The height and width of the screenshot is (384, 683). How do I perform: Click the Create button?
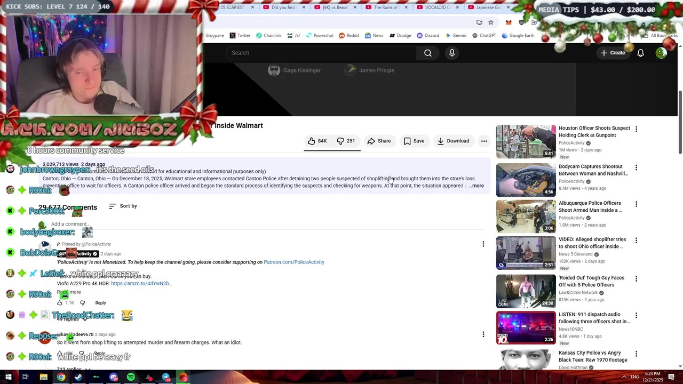tap(613, 53)
